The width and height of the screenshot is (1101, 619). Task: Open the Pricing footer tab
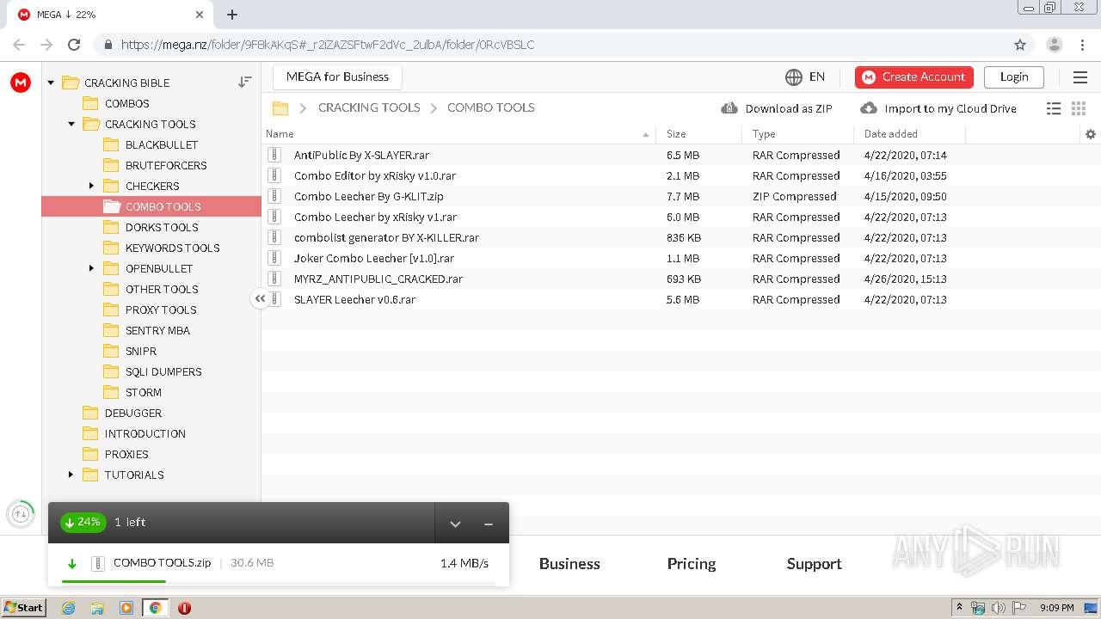[x=692, y=564]
